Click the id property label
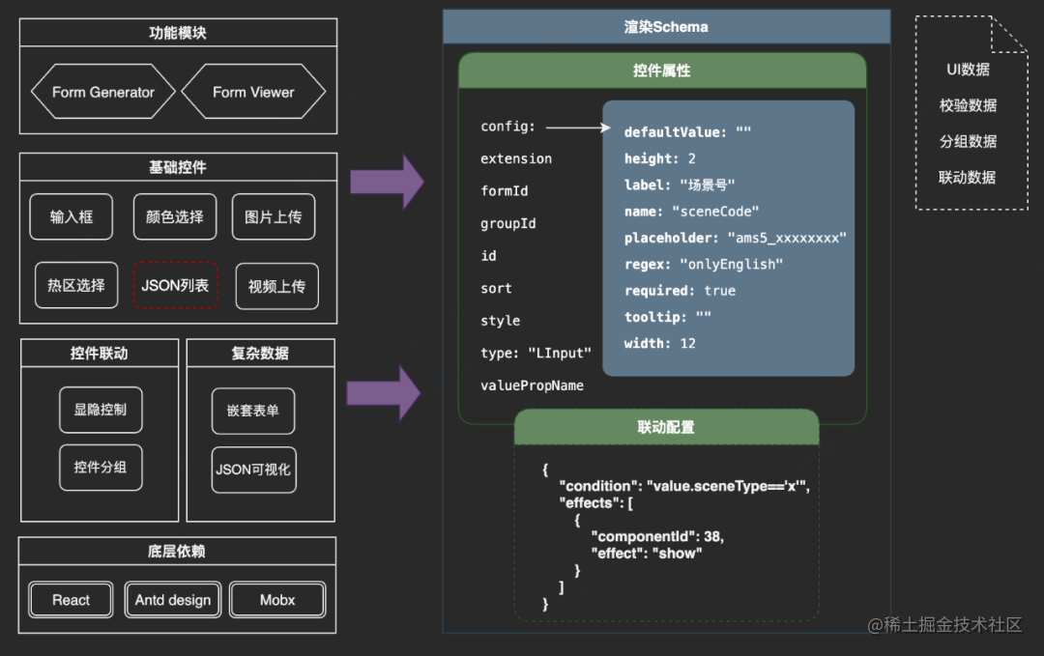The image size is (1044, 656). point(488,256)
